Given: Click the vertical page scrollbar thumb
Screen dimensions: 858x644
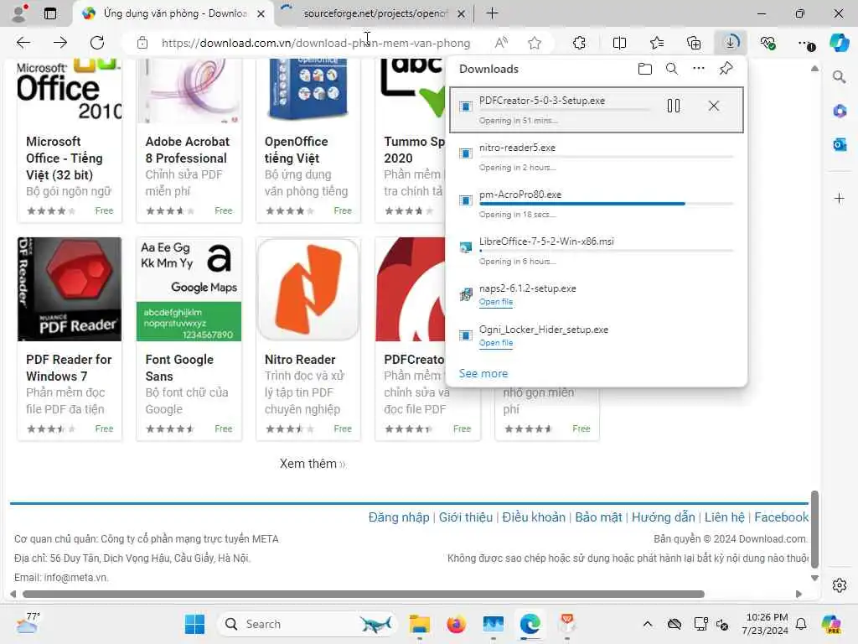Looking at the screenshot, I should point(814,529).
